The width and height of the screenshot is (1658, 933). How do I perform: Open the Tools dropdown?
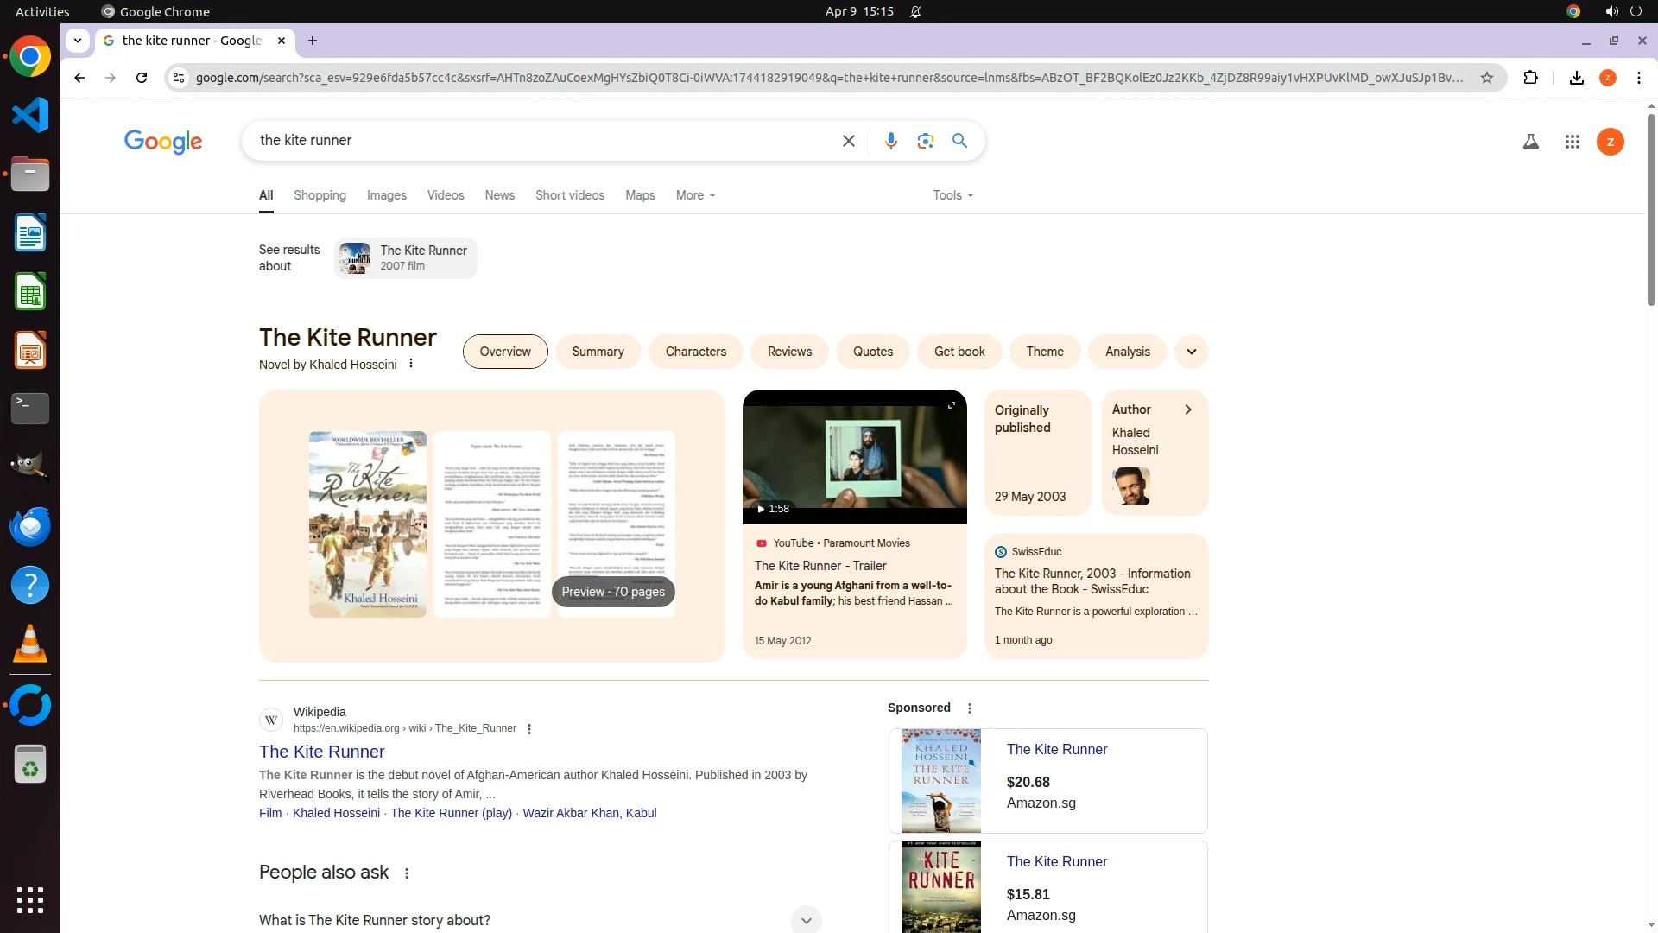tap(952, 195)
